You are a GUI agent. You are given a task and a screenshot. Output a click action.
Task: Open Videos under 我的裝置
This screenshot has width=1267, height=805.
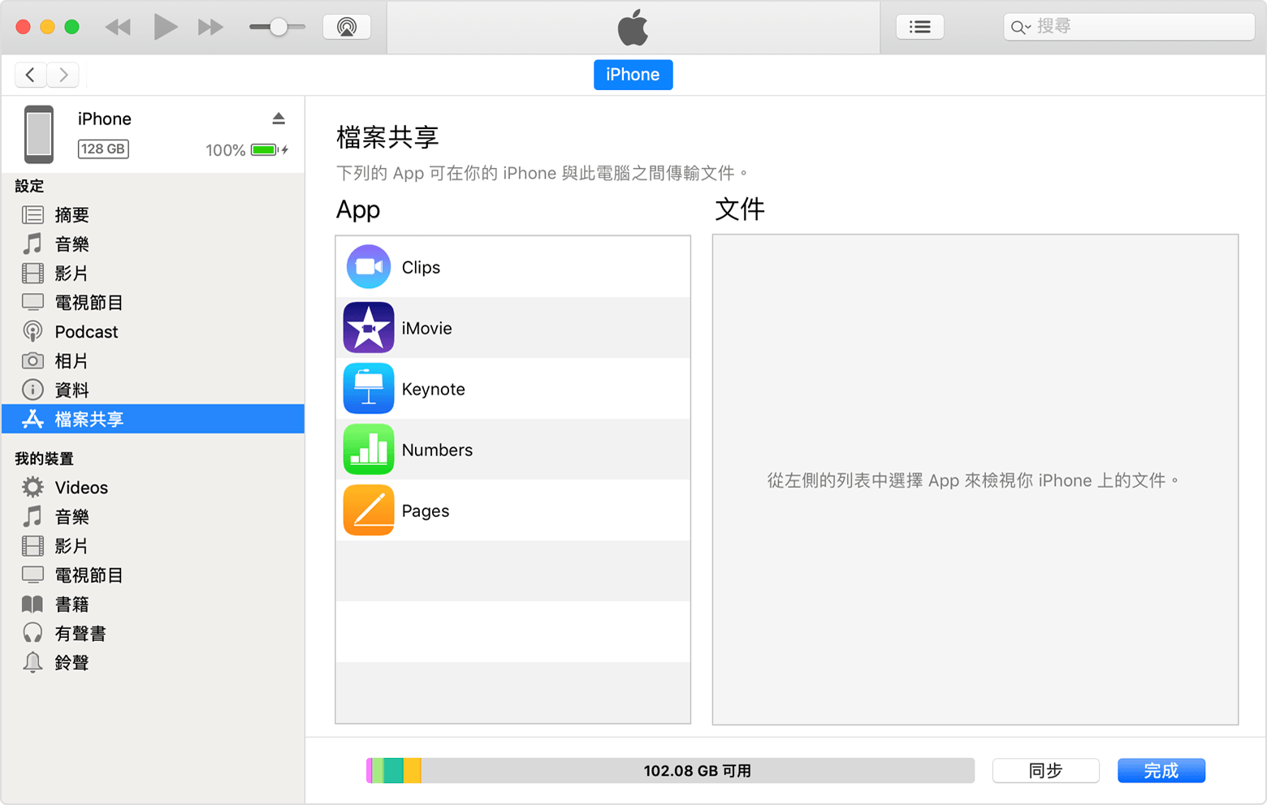153,488
